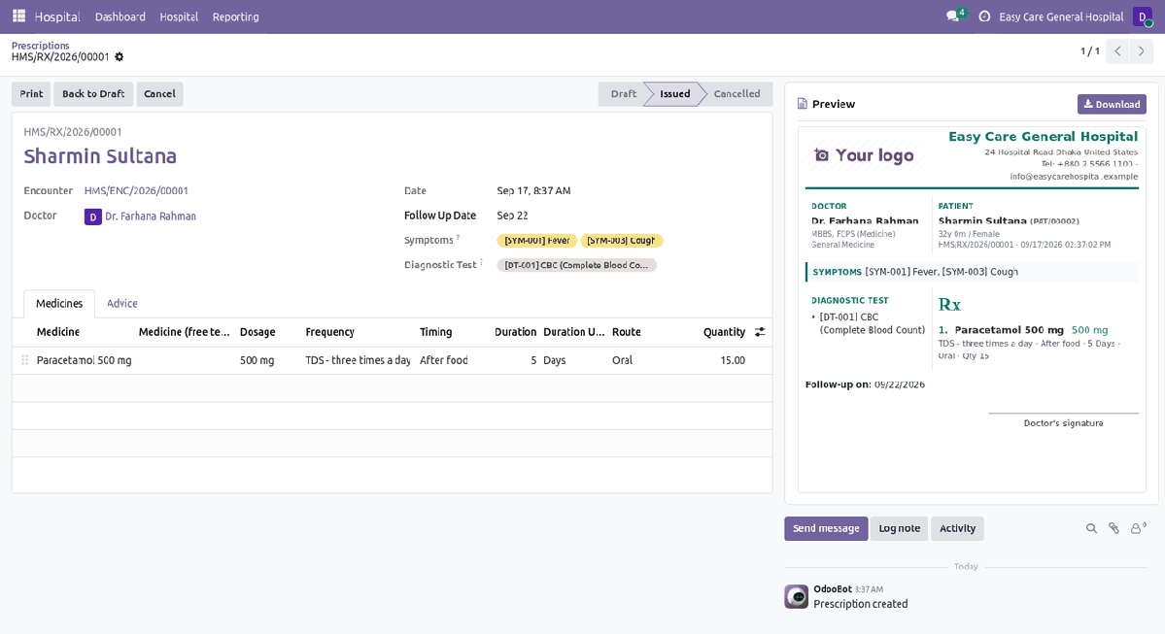
Task: Click Dr. Farhana Rahman's avatar badge
Action: [93, 217]
